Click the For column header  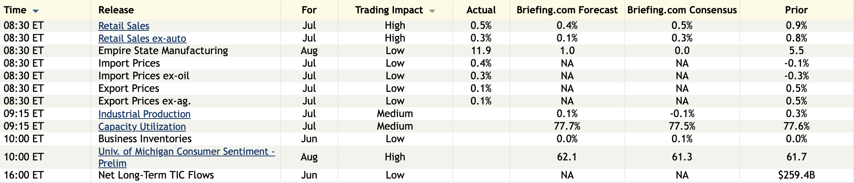coord(309,10)
